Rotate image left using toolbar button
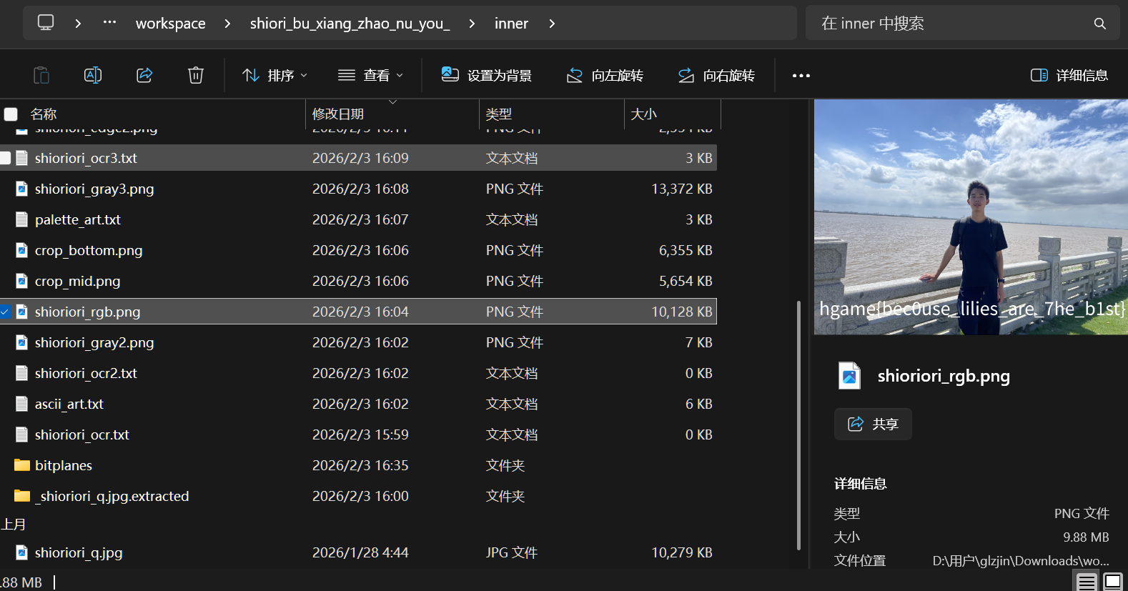1128x591 pixels. 605,75
